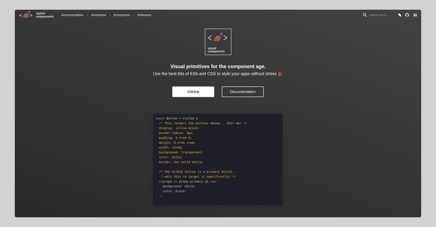Screen dimensions: 436x227
Task: Select Ecosystem in the top navigation
Action: [x=122, y=15]
